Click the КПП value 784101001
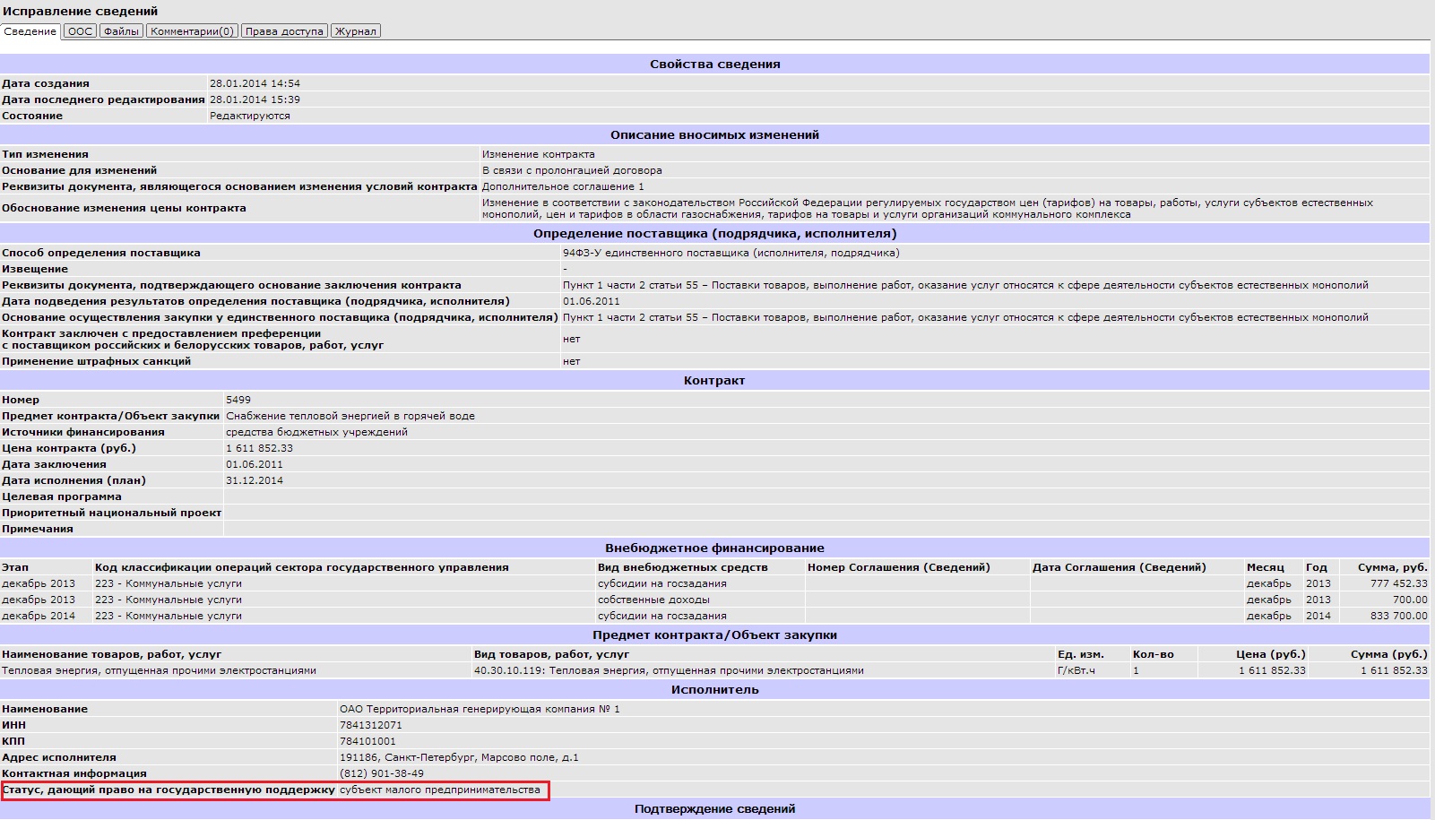1435x820 pixels. pos(367,742)
